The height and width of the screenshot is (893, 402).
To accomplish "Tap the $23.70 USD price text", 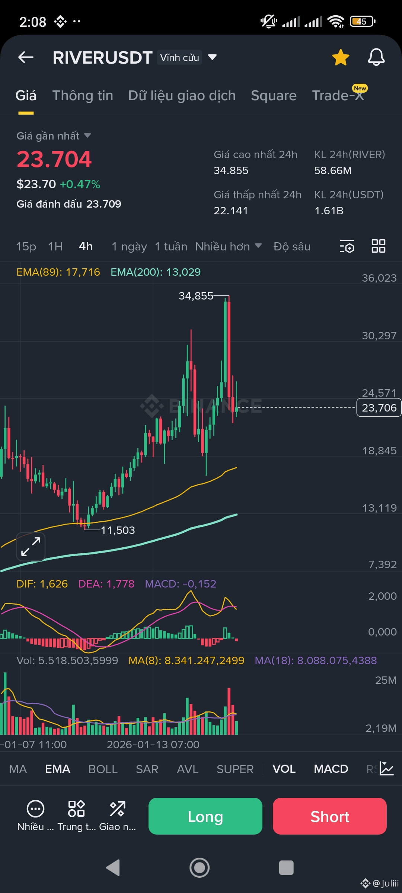I will click(x=36, y=184).
